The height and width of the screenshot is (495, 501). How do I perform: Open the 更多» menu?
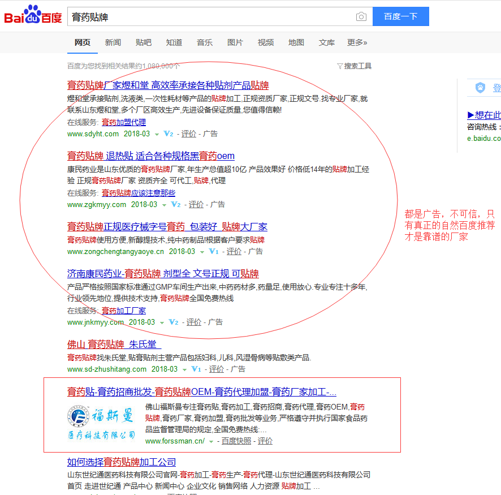click(x=357, y=42)
